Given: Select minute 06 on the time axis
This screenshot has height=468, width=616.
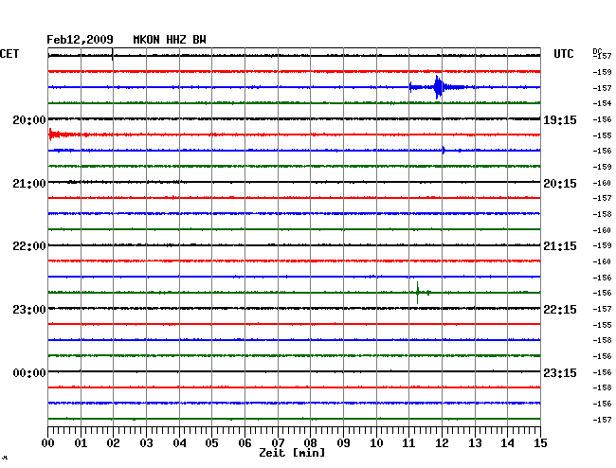Looking at the screenshot, I should (245, 442).
